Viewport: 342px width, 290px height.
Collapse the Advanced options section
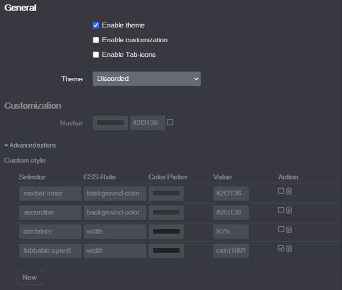point(30,146)
